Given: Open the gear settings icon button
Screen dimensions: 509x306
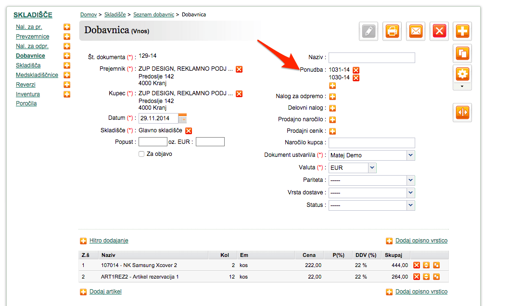Looking at the screenshot, I should coord(462,74).
